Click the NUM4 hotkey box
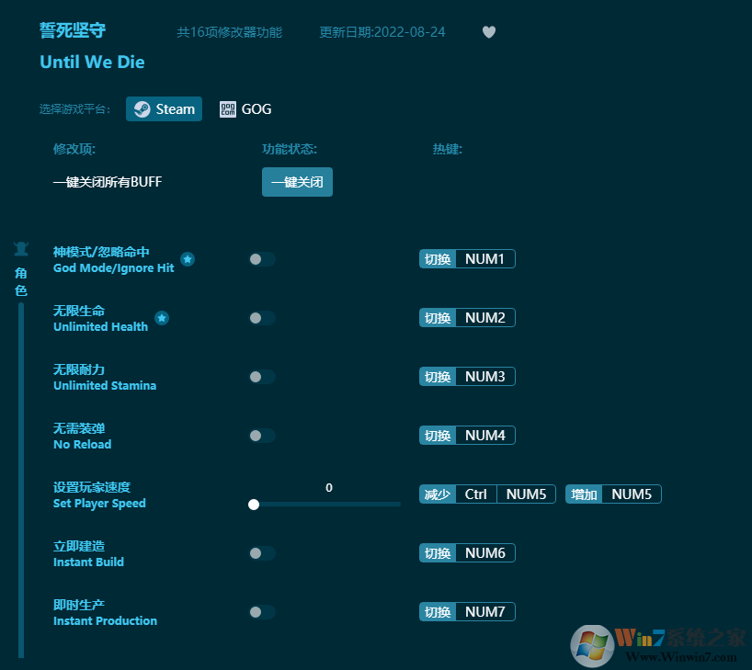 [484, 436]
